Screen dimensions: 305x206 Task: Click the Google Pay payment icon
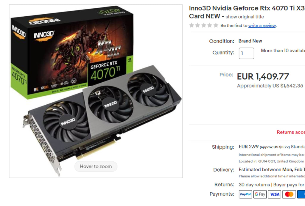tap(260, 194)
